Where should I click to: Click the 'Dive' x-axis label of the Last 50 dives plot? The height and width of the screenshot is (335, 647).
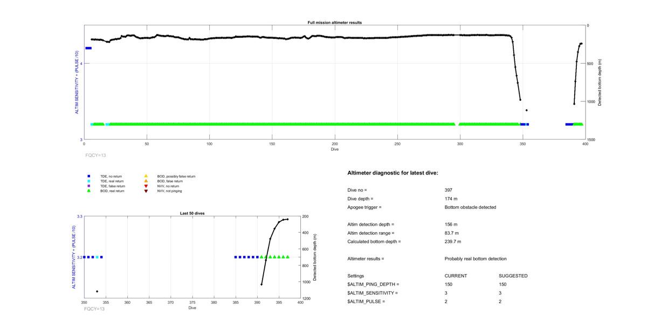point(192,308)
